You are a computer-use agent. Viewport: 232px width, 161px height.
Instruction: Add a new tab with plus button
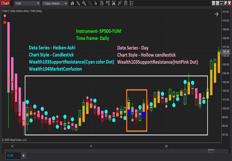coord(23,156)
